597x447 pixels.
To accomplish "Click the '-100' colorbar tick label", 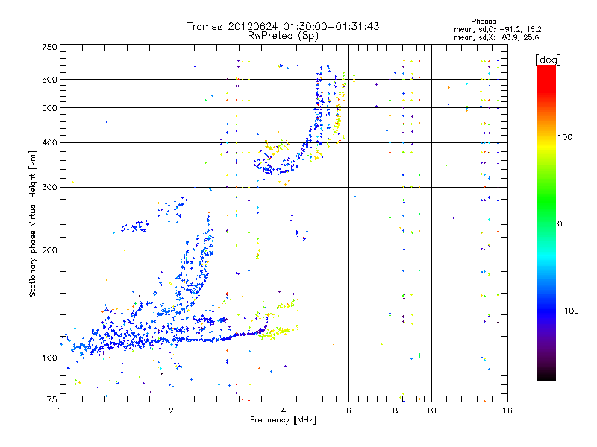I will (568, 311).
